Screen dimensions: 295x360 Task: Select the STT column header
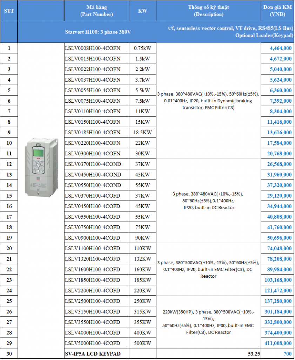click(x=9, y=11)
